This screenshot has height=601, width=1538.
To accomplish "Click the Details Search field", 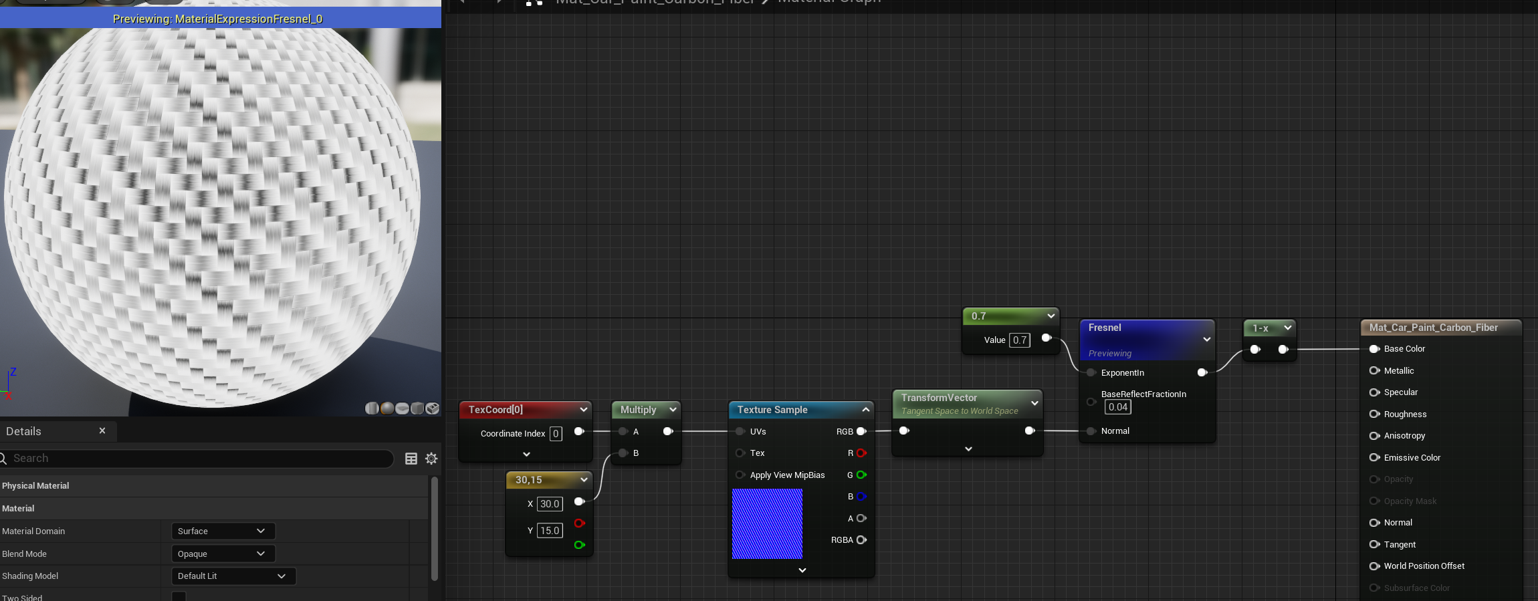I will [197, 459].
